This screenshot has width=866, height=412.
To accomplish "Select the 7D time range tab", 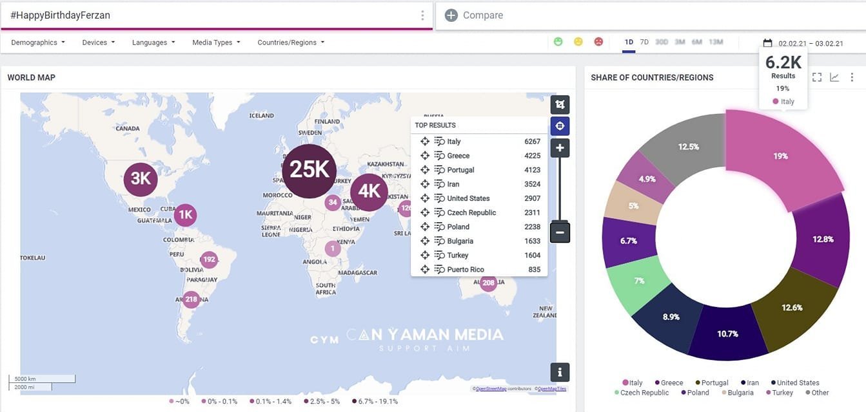I will click(644, 42).
